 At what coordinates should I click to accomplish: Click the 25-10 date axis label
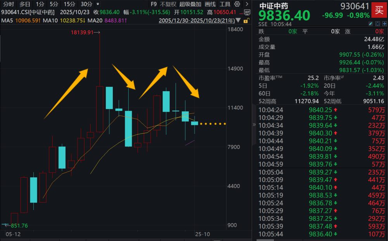[202, 234]
